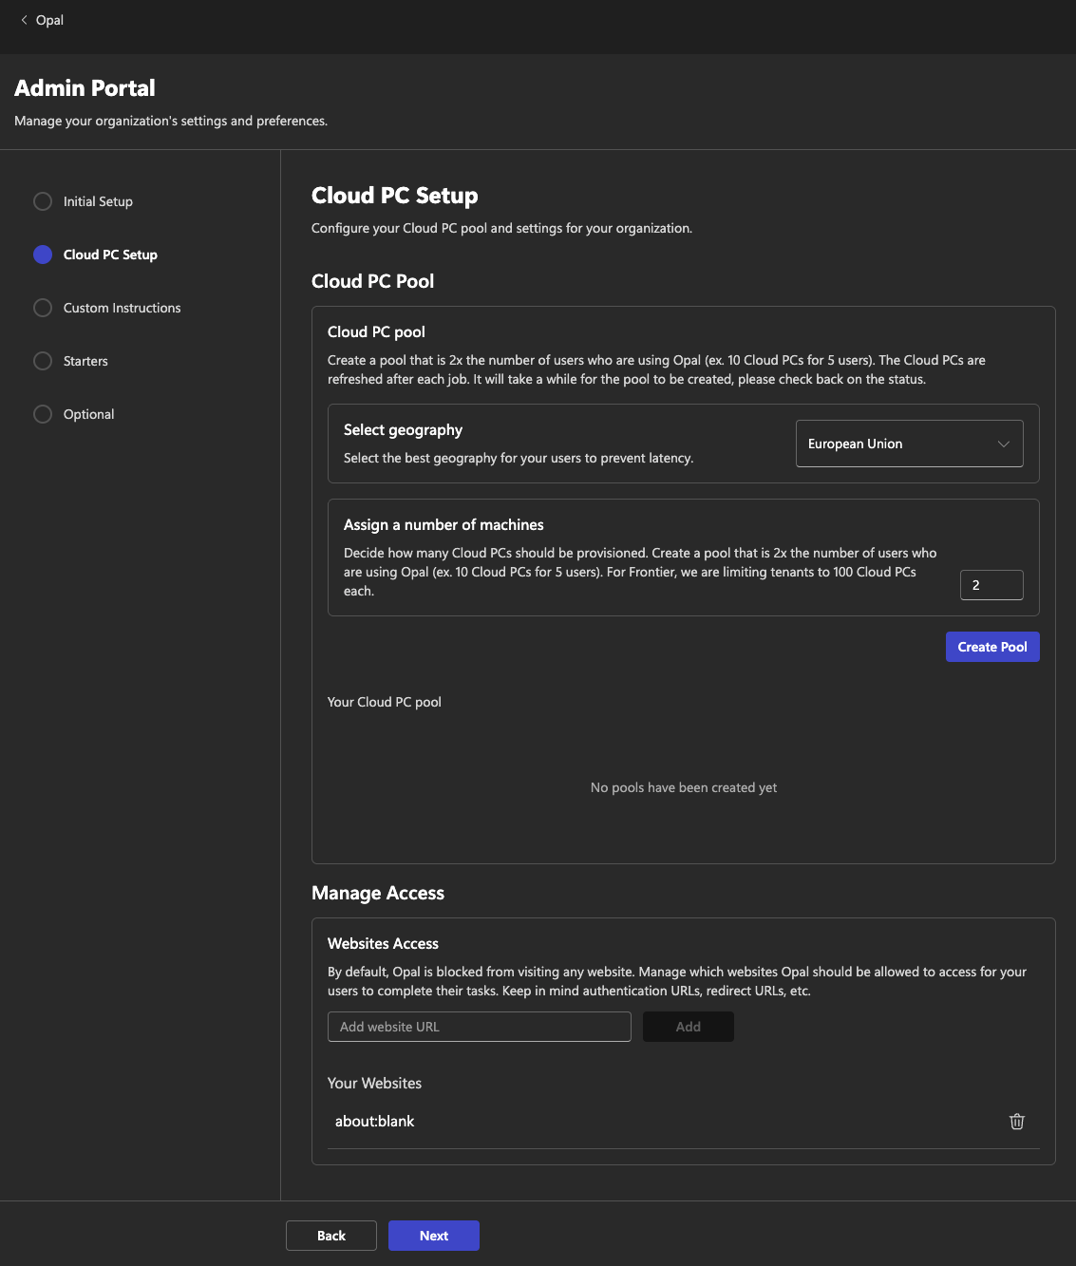Click the Custom Instructions step circle
The width and height of the screenshot is (1076, 1266).
coord(43,308)
